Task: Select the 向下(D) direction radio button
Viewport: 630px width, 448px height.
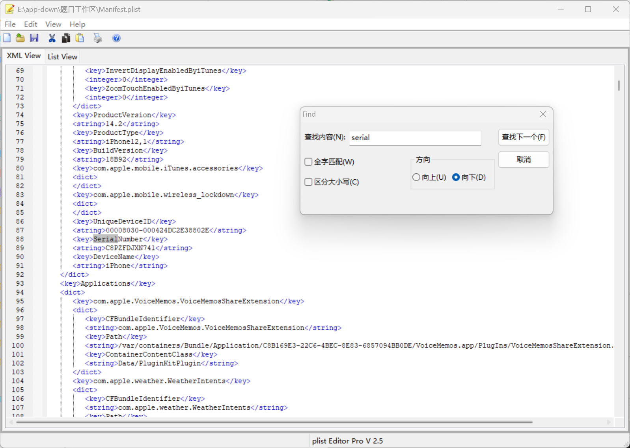Action: 456,177
